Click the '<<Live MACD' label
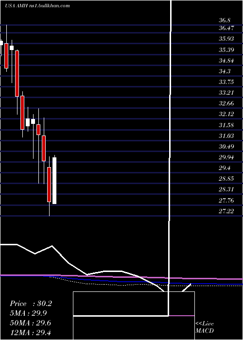243x340 pixels. point(205,327)
